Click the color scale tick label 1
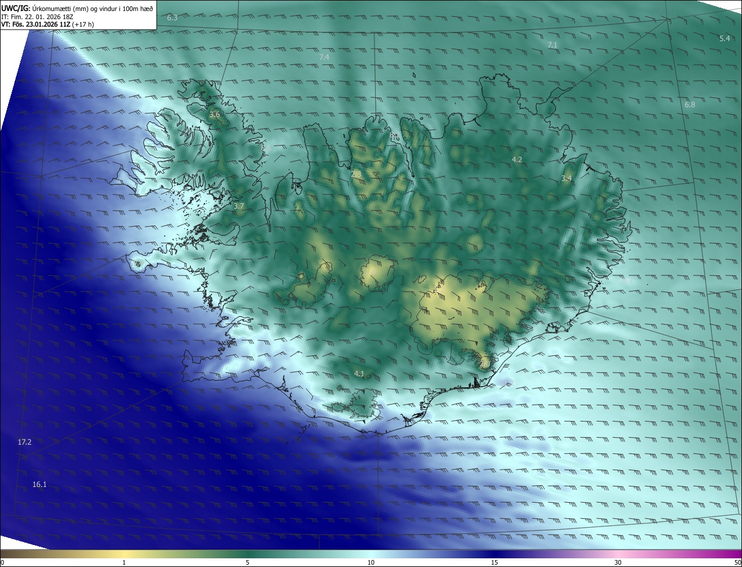The width and height of the screenshot is (742, 567). pyautogui.click(x=124, y=562)
